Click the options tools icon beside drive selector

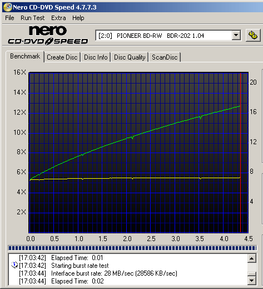click(x=253, y=35)
